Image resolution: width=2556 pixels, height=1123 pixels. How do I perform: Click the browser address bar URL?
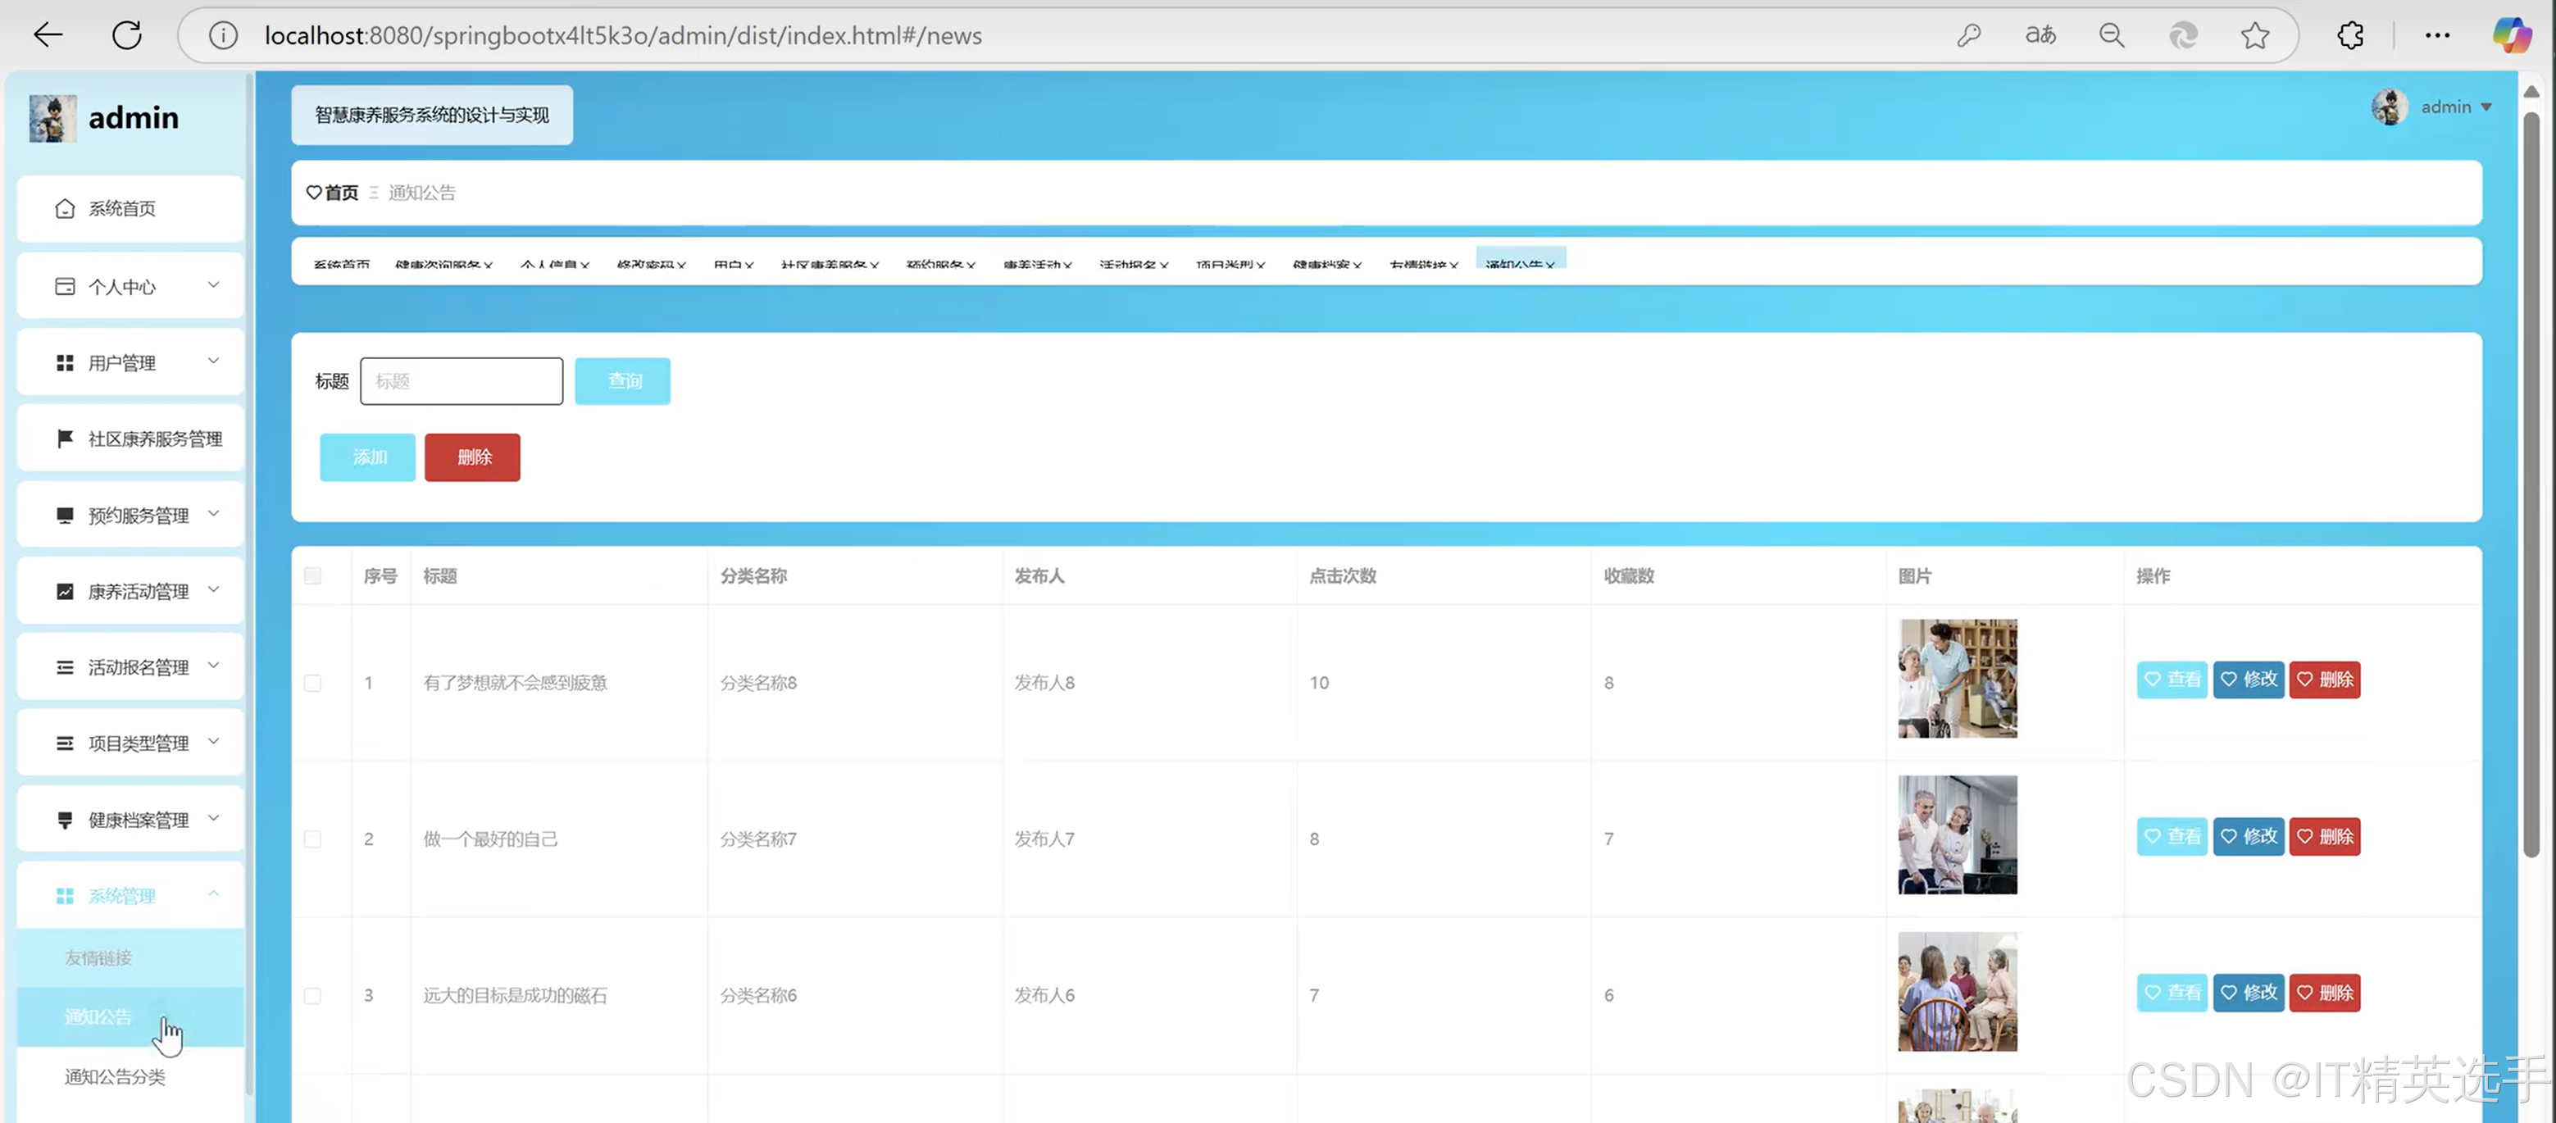click(x=623, y=36)
